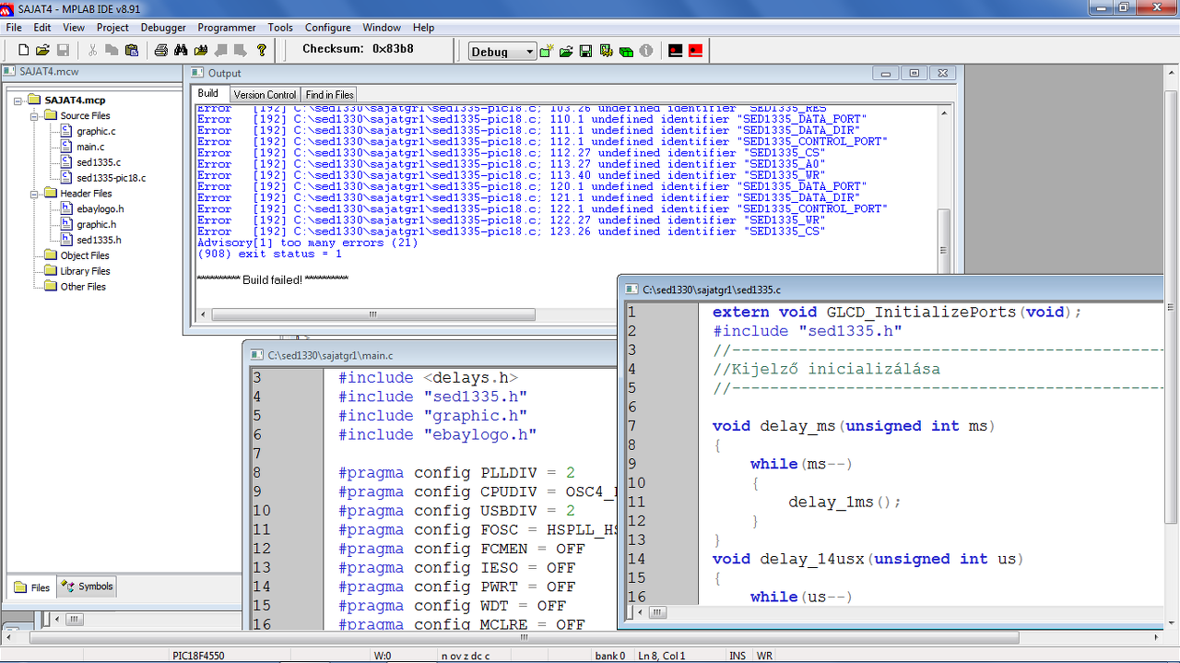Select main.c in the project tree
Image resolution: width=1180 pixels, height=663 pixels.
(90, 147)
